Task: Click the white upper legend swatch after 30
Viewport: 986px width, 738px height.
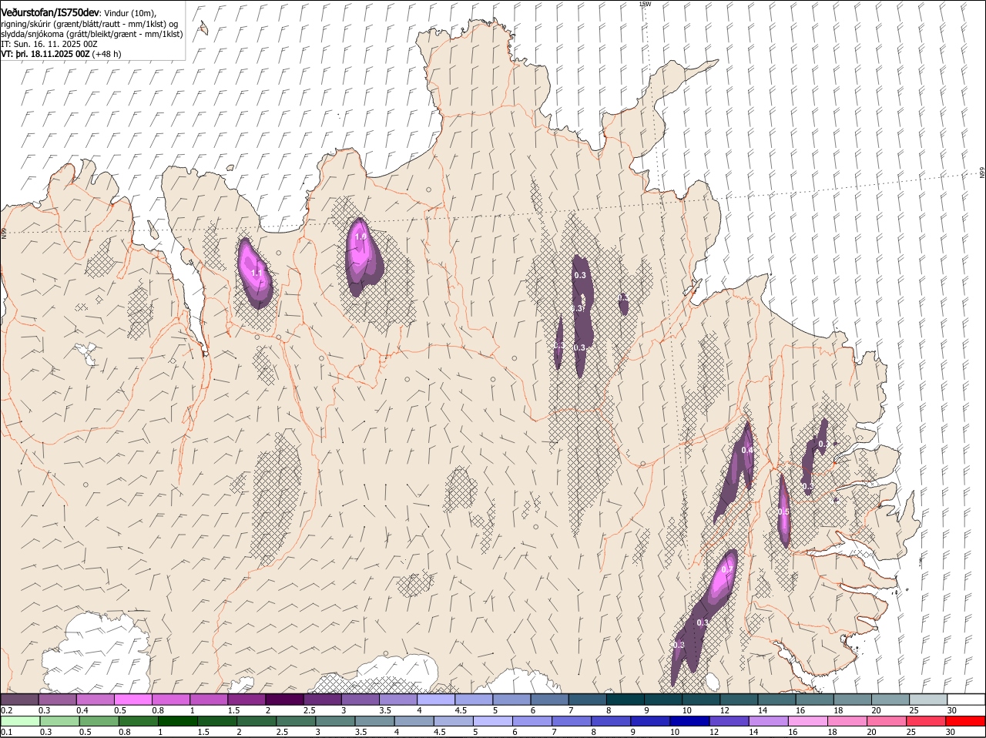Action: (x=967, y=699)
